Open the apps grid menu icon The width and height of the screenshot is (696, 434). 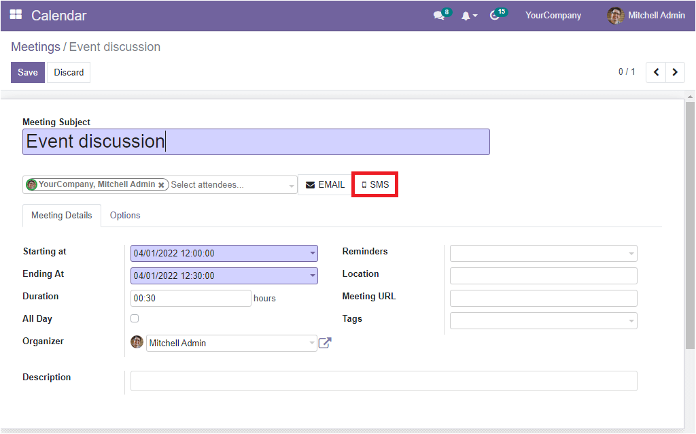[16, 15]
